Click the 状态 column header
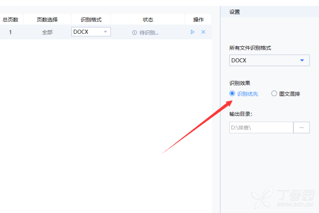This screenshot has height=213, width=319. pos(148,19)
